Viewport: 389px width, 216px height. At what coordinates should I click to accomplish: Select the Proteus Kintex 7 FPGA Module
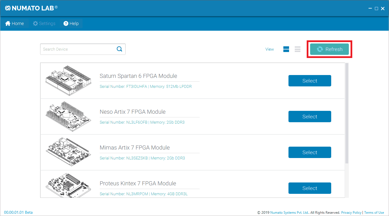click(x=310, y=188)
